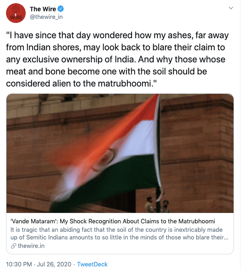Open the tweet options chevron menu
The image size is (242, 270).
231,8
